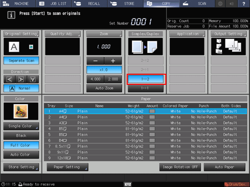
Task: Set original direction to left-rotated A icon
Action: 9,80
